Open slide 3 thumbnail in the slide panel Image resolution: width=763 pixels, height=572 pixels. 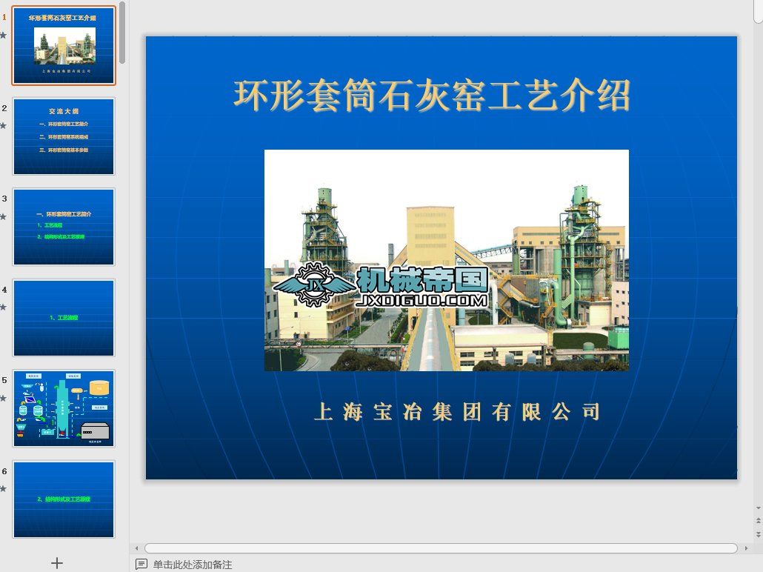tap(64, 227)
